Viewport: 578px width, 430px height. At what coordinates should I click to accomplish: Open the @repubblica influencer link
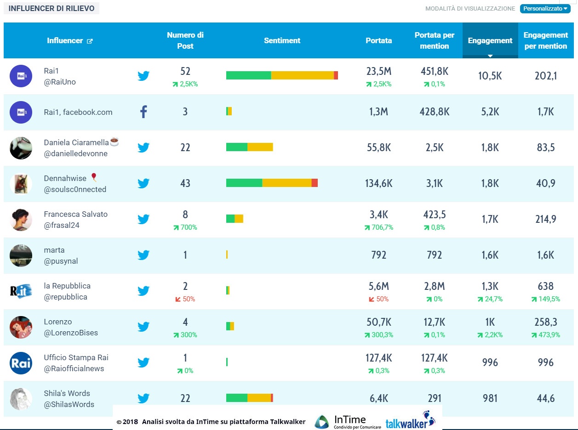[65, 297]
